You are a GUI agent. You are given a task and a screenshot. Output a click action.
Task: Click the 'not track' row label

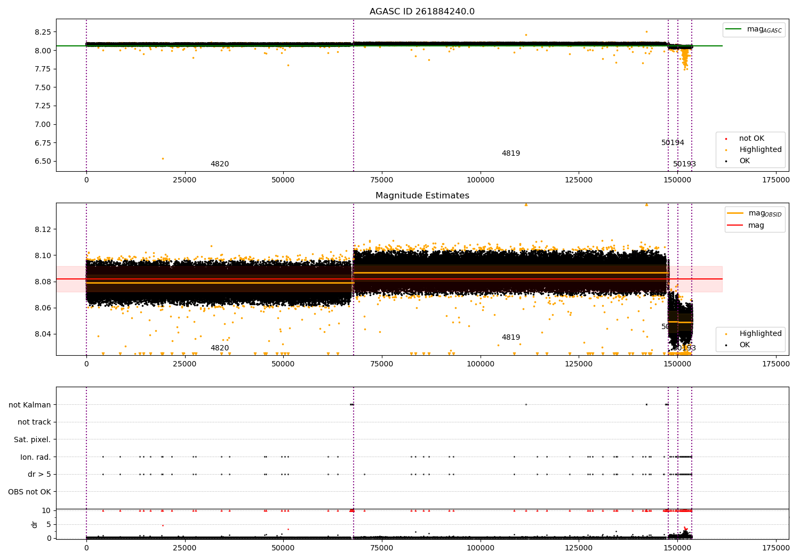click(x=34, y=422)
